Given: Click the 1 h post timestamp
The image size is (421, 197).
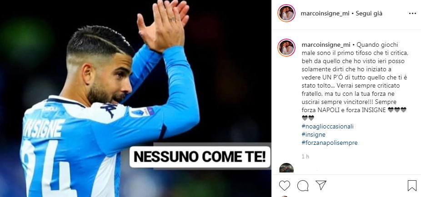Looking at the screenshot, I should (x=305, y=157).
